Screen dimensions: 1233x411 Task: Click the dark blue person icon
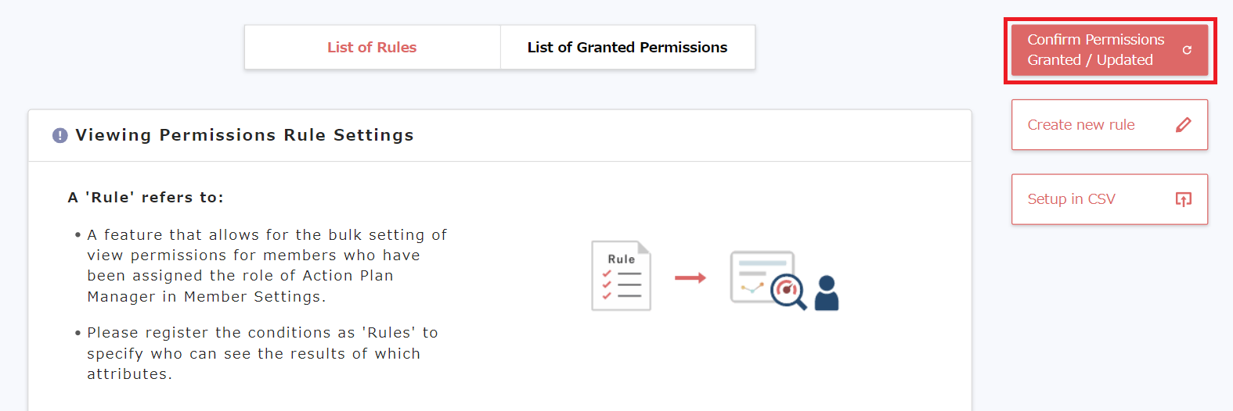(x=827, y=293)
